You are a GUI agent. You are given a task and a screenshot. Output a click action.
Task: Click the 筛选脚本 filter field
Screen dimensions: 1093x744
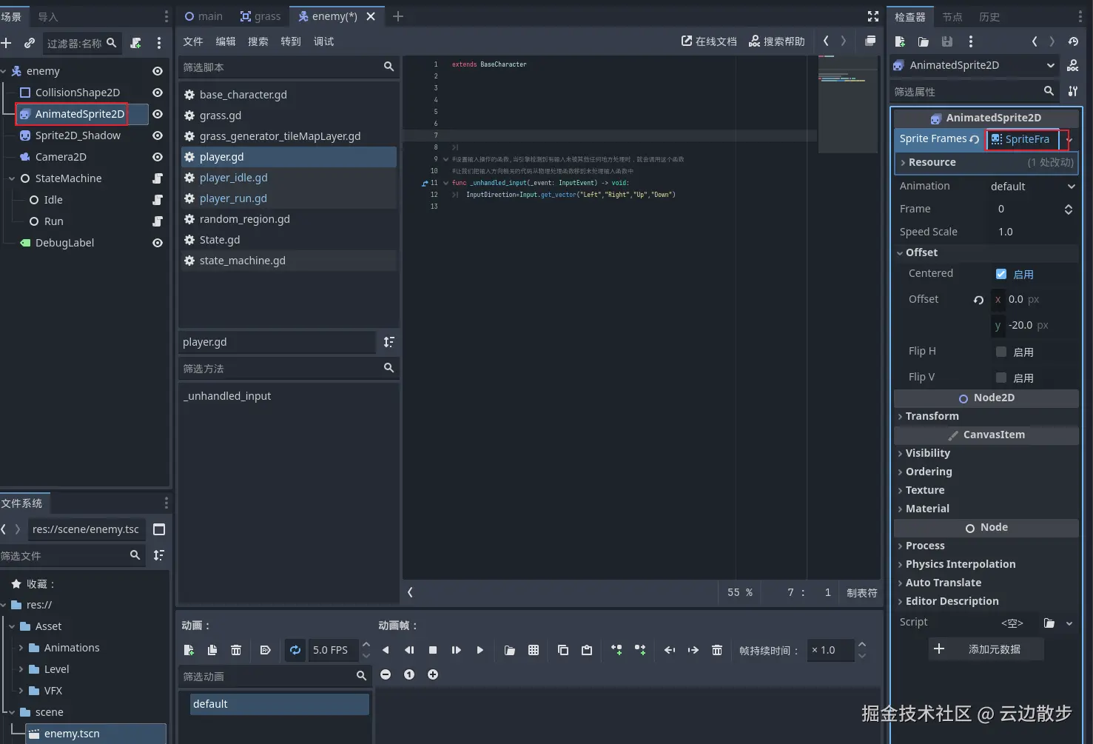(280, 67)
